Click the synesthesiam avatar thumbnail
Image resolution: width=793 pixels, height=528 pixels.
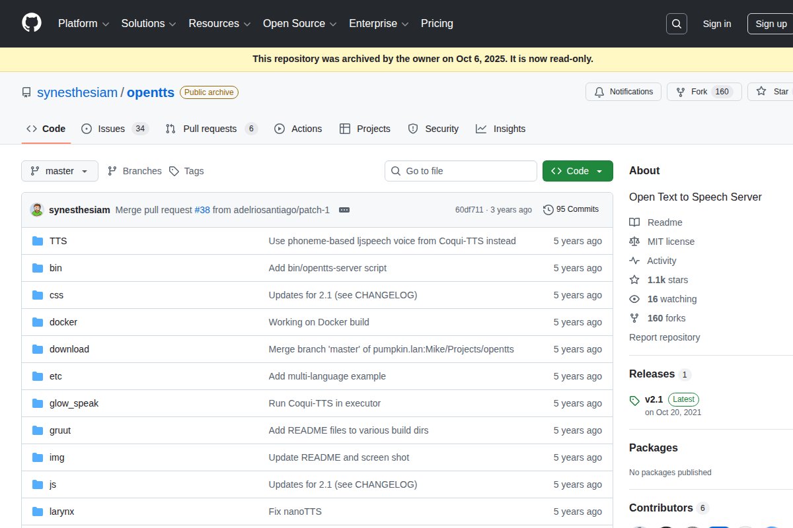(37, 210)
